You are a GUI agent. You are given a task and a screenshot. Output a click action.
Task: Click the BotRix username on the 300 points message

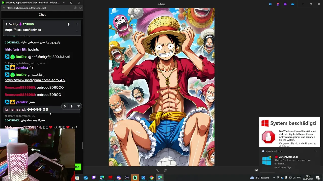(x=21, y=57)
